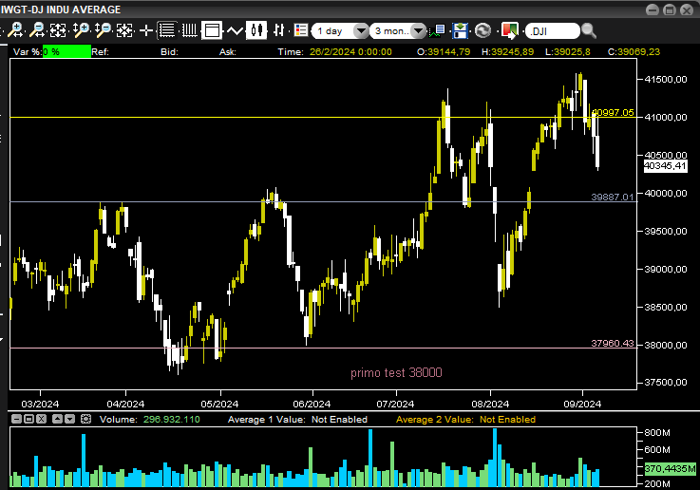This screenshot has height=490, width=700.
Task: Open volume panel settings gear icon
Action: 86,419
